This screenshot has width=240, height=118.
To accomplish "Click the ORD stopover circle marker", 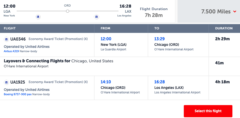I will click(68, 11).
